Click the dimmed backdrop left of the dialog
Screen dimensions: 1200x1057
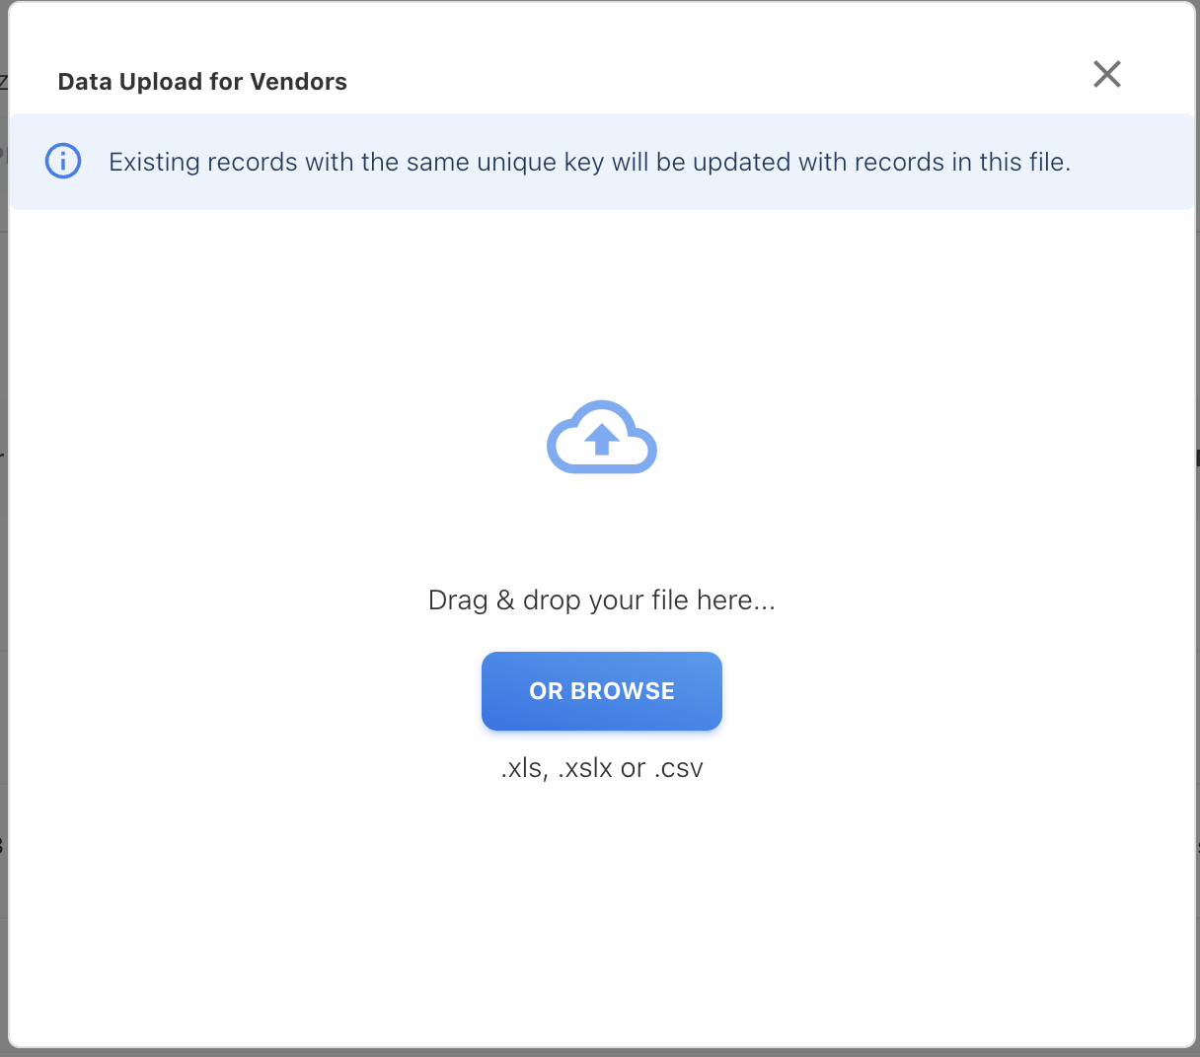[x=3, y=592]
